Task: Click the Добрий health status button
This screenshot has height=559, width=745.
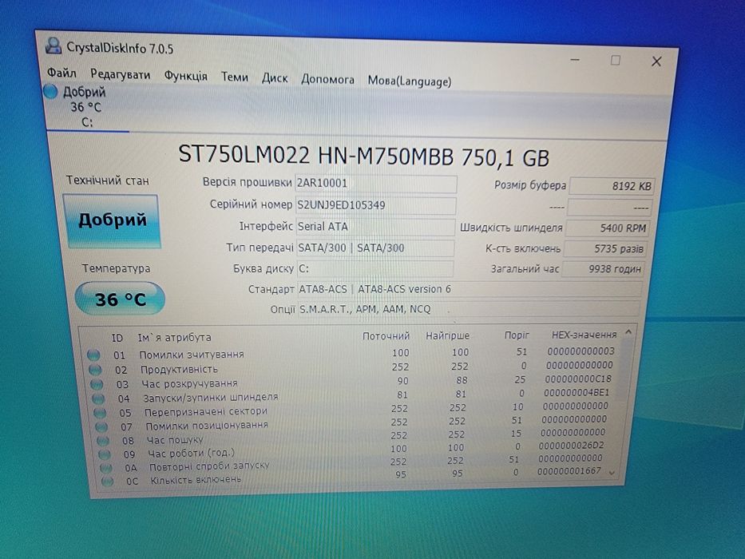Action: 112,220
